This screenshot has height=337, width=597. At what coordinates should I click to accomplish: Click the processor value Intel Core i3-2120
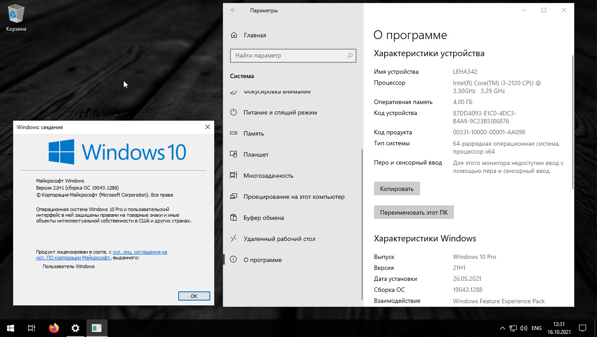coord(497,87)
